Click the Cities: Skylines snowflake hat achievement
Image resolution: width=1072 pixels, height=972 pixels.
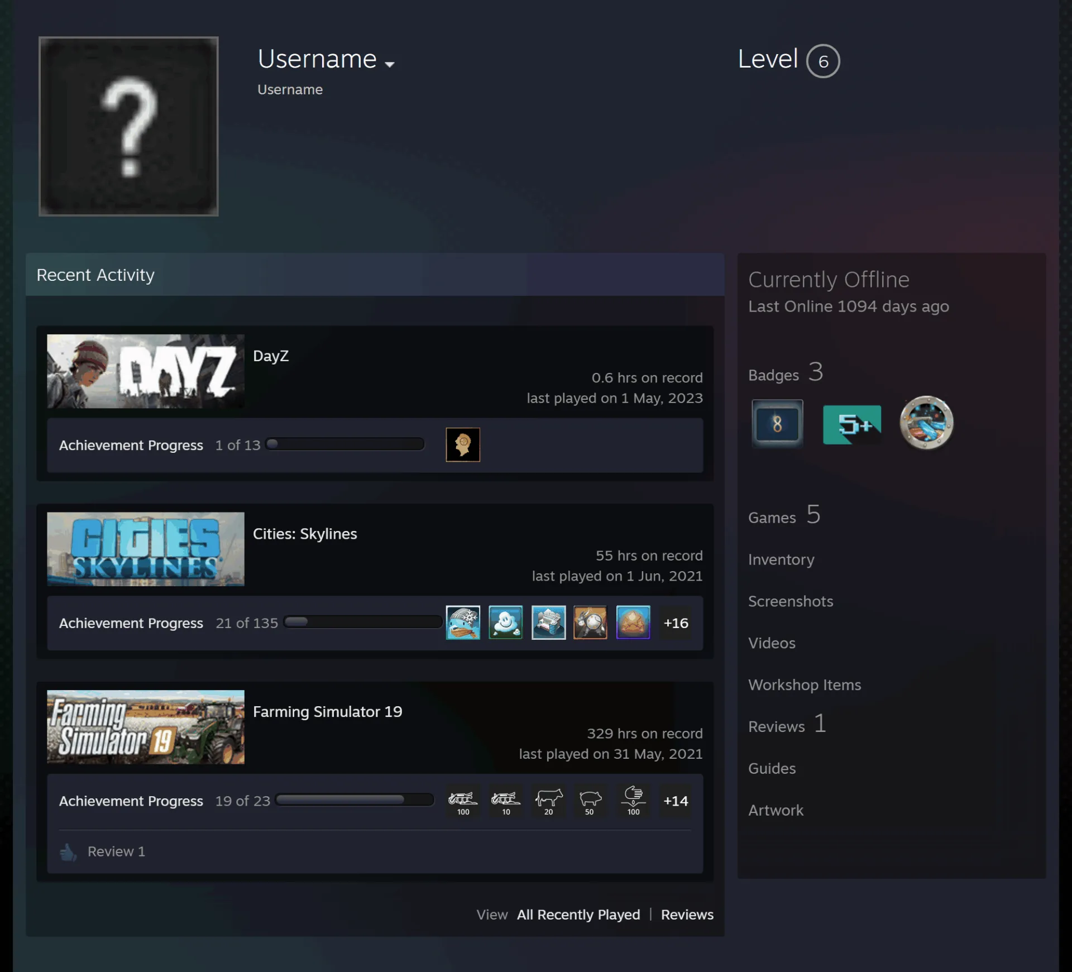coord(463,623)
